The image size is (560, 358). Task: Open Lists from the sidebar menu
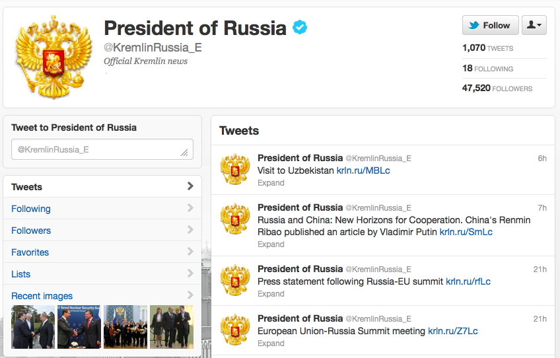(102, 273)
